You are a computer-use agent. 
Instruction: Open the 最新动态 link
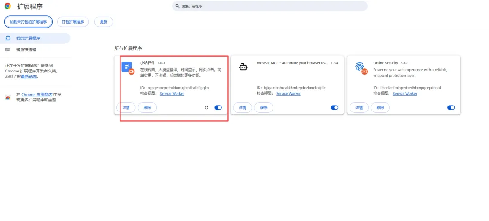[29, 77]
